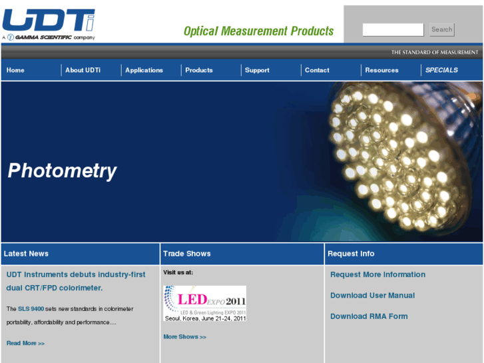484x363 pixels.
Task: Open the SPECIALS menu item
Action: [x=441, y=70]
